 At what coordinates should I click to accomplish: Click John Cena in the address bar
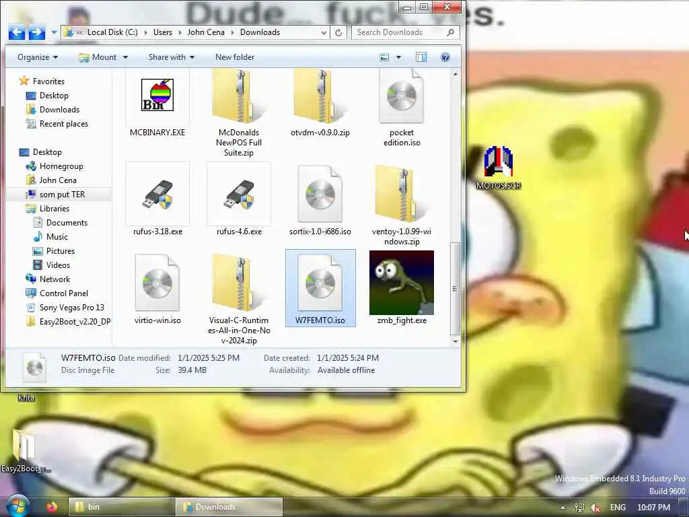click(206, 32)
